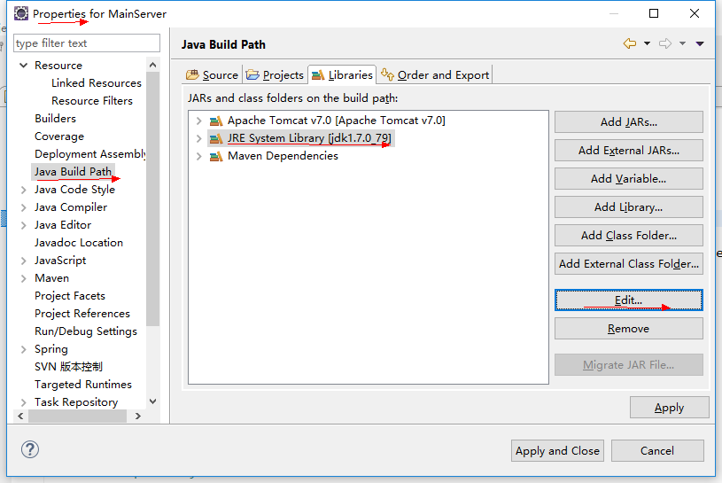Viewport: 722px width, 483px height.
Task: Click the Remove button
Action: point(628,328)
